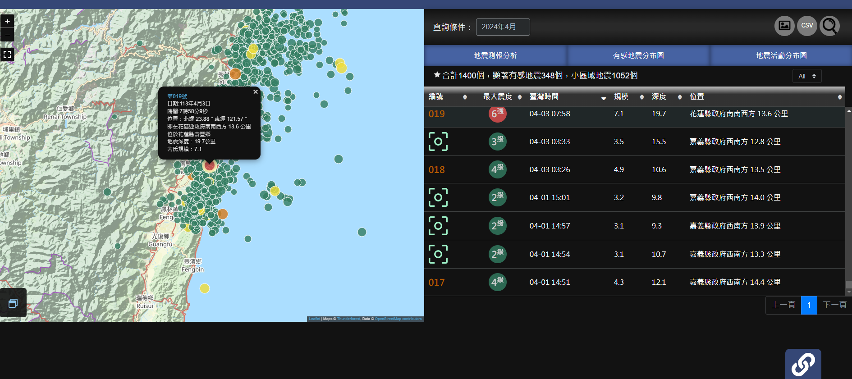Click the chain link share icon
Viewport: 852px width, 379px height.
(x=803, y=364)
